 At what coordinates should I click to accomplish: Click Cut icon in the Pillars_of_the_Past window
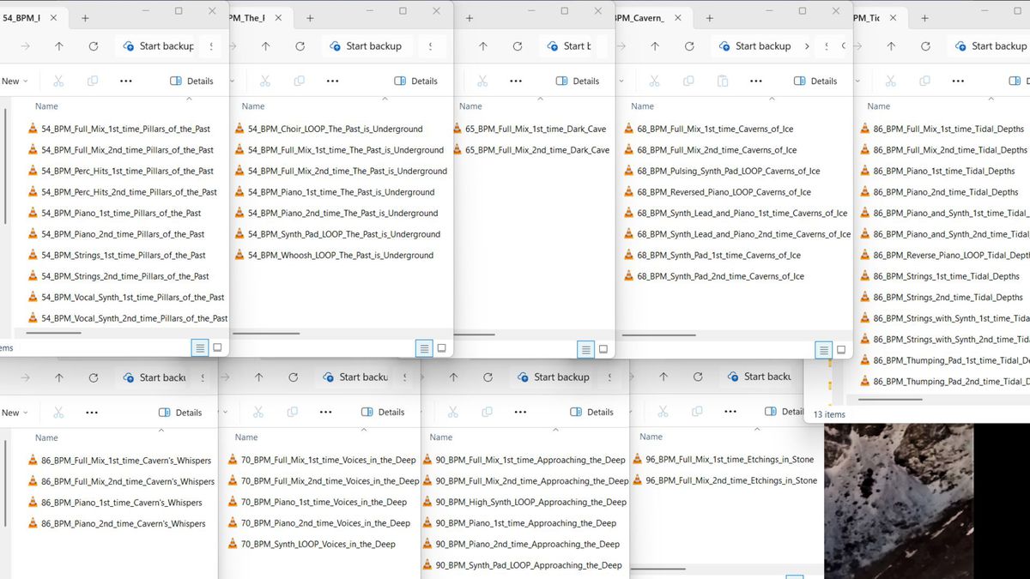coord(58,81)
